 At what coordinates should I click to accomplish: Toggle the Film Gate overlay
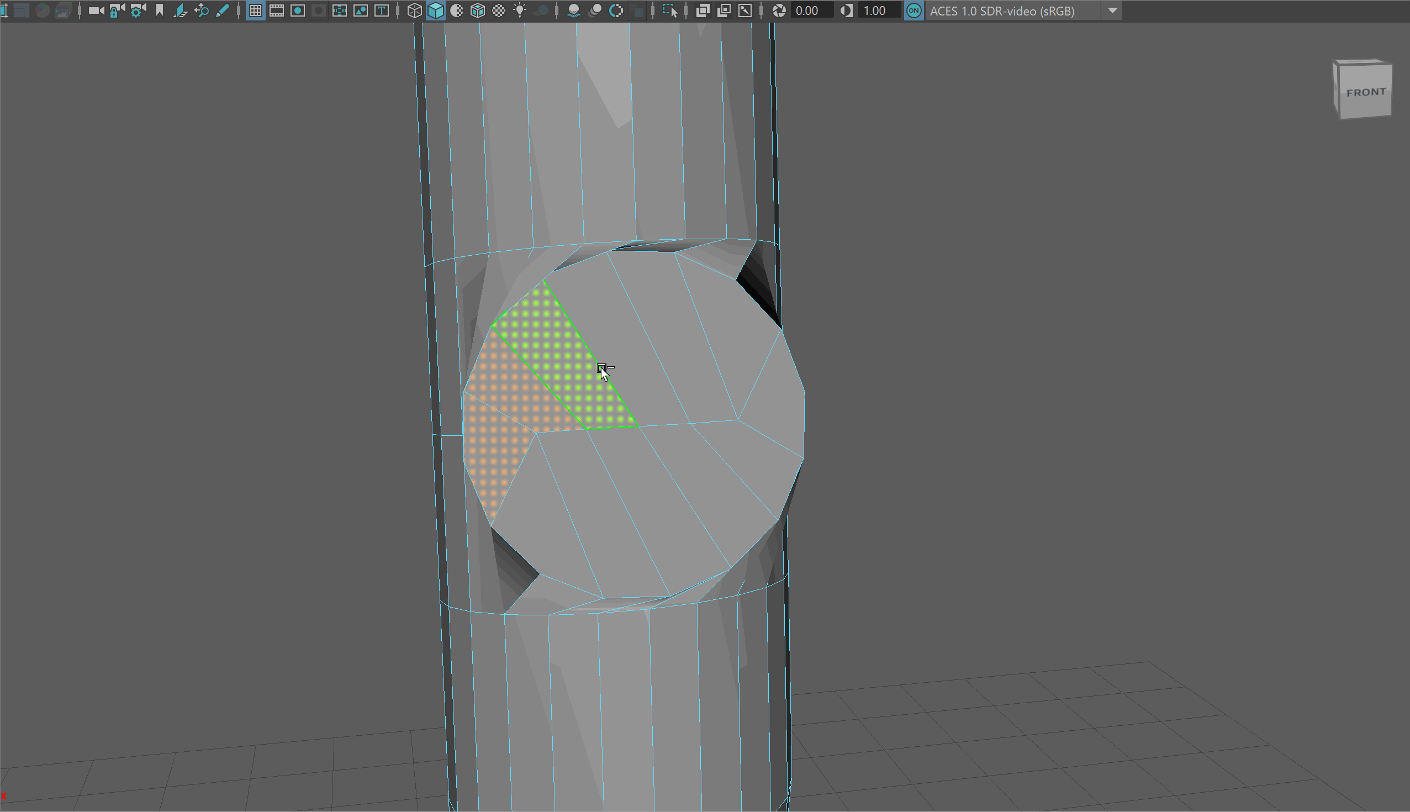[x=277, y=10]
